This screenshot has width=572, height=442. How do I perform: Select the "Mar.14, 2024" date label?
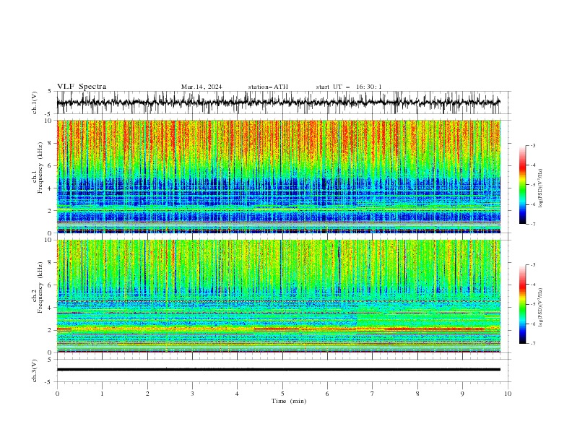click(x=201, y=87)
